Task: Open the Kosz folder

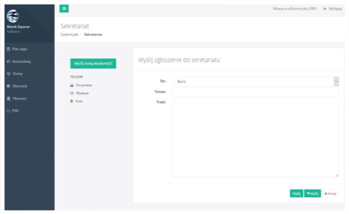Action: [x=79, y=101]
